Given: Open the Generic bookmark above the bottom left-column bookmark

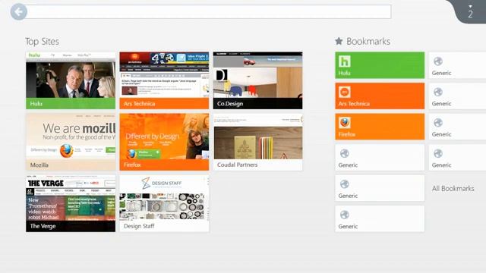Looking at the screenshot, I should tap(380, 188).
